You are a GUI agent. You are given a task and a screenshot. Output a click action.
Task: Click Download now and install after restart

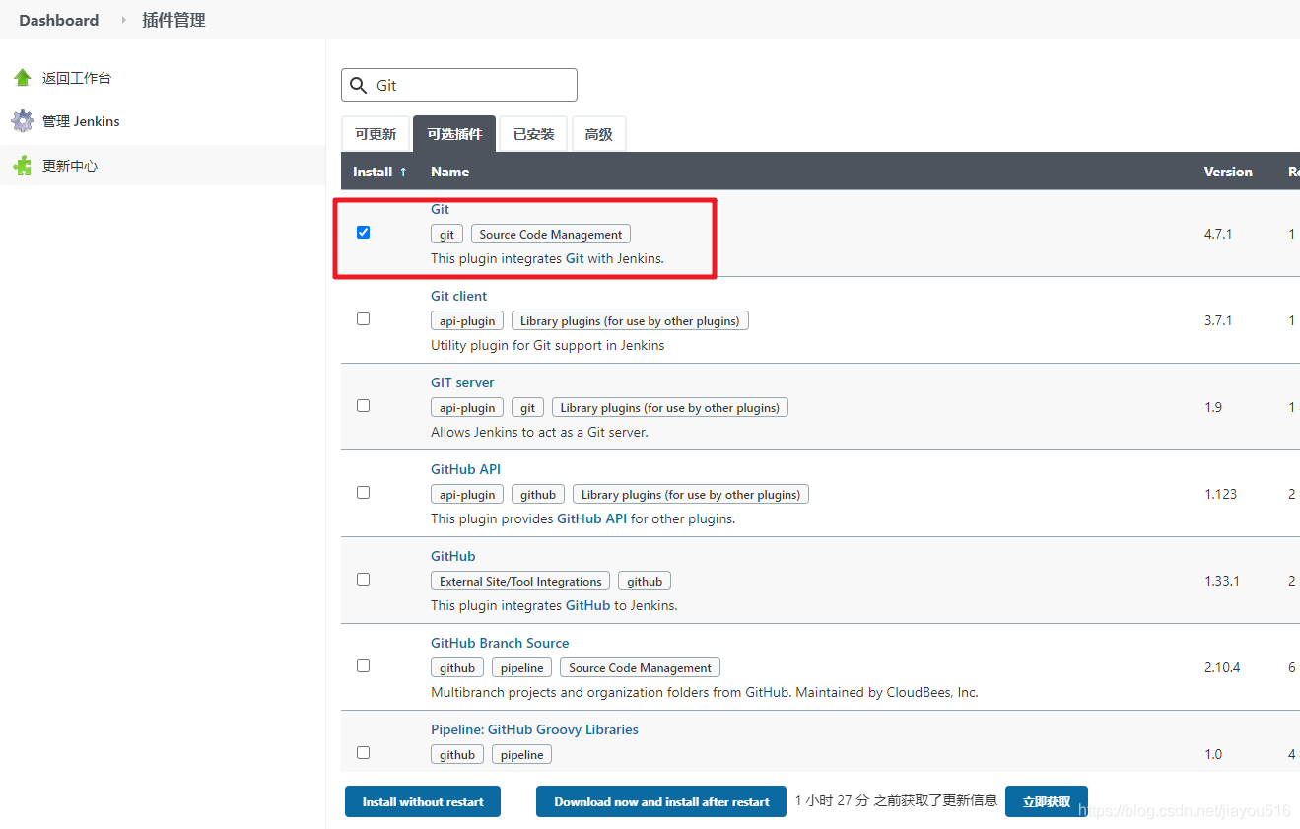pyautogui.click(x=661, y=801)
